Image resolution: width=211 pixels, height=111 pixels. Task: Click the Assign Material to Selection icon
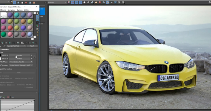(x=2, y=43)
